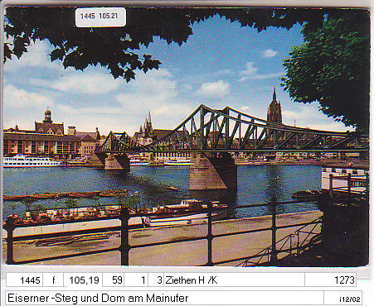Image resolution: width=374 pixels, height=306 pixels.
Task: Click the 105,19 value field
Action: (83, 280)
